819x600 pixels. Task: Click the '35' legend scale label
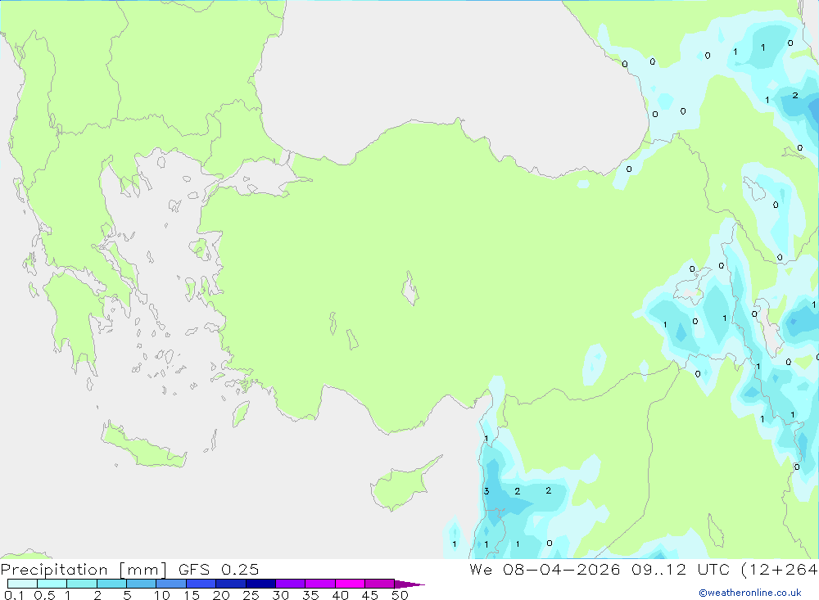tap(310, 595)
